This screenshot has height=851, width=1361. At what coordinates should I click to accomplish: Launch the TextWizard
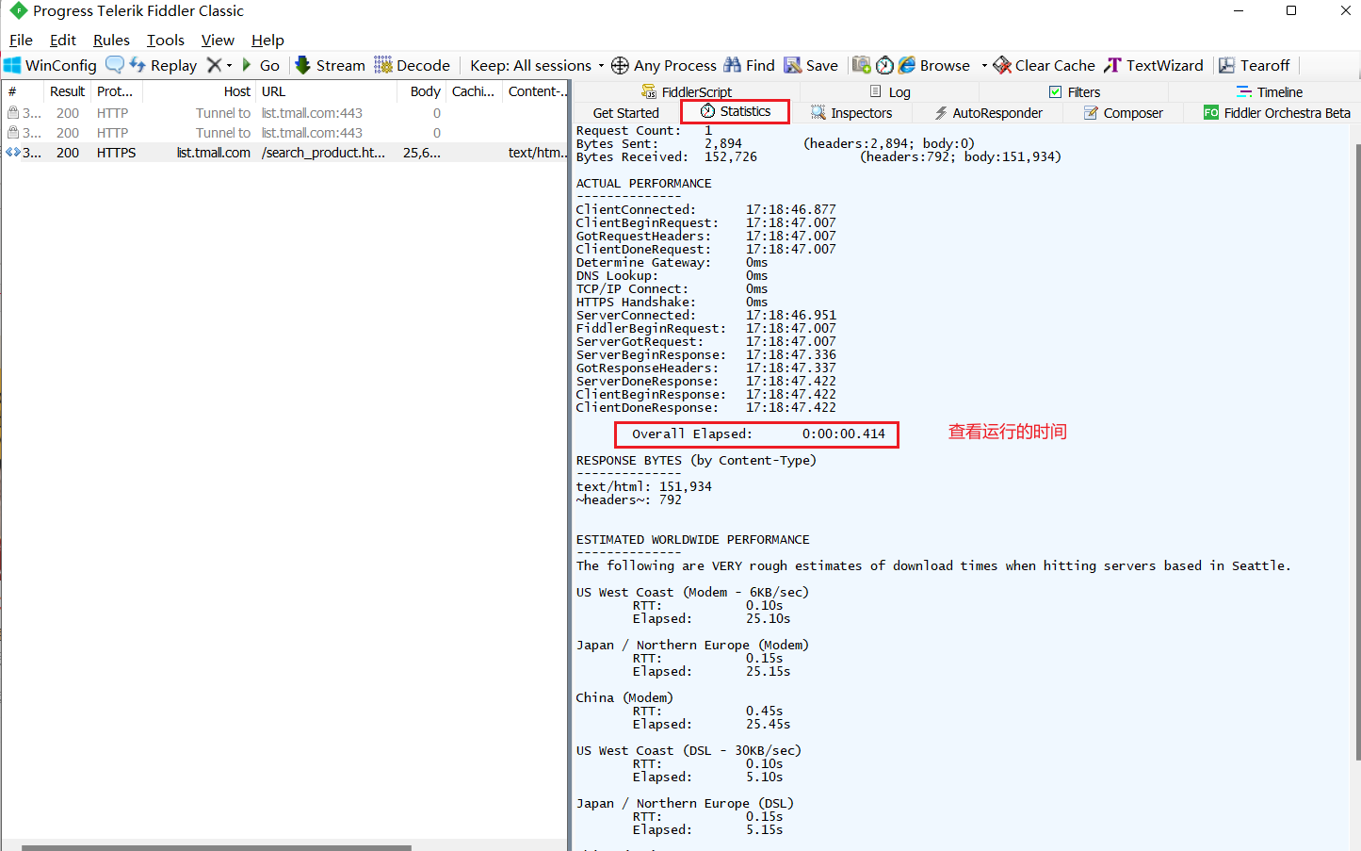point(1153,65)
